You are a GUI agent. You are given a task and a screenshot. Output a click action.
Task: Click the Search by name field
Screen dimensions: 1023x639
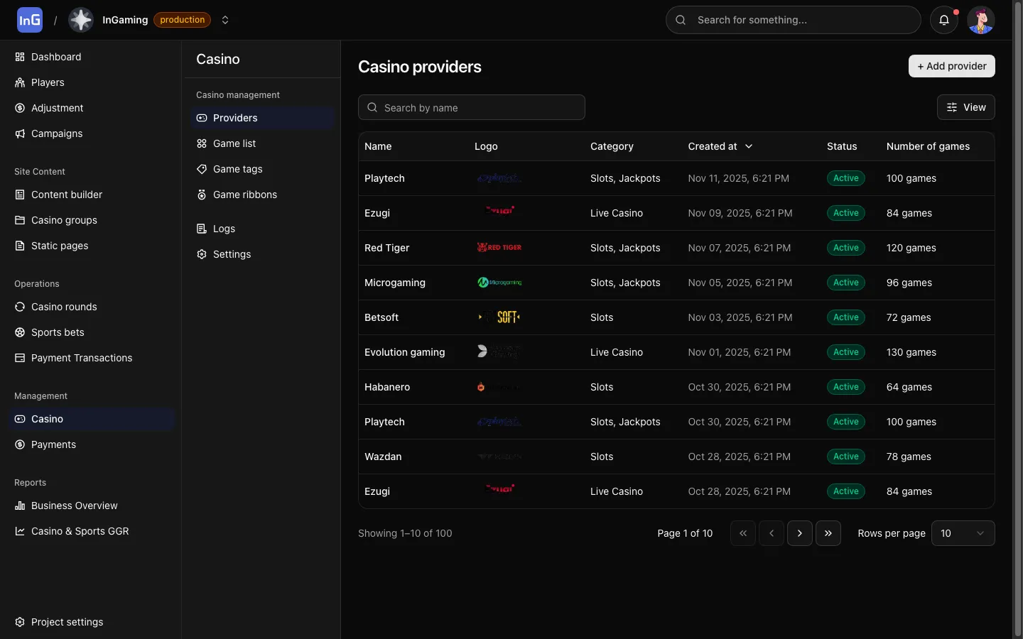pyautogui.click(x=471, y=107)
